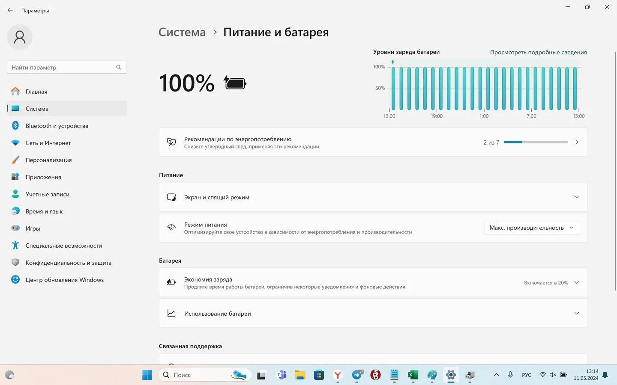Open Просмотреть подробные сведения link
This screenshot has width=617, height=385.
(538, 52)
